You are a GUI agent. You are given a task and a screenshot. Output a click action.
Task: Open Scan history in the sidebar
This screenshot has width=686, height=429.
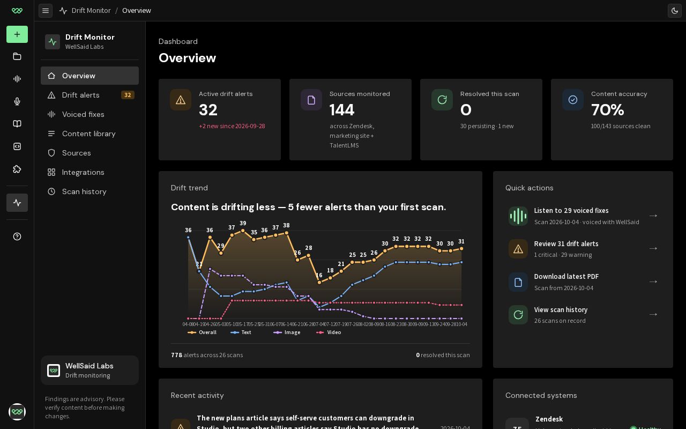coord(90,191)
